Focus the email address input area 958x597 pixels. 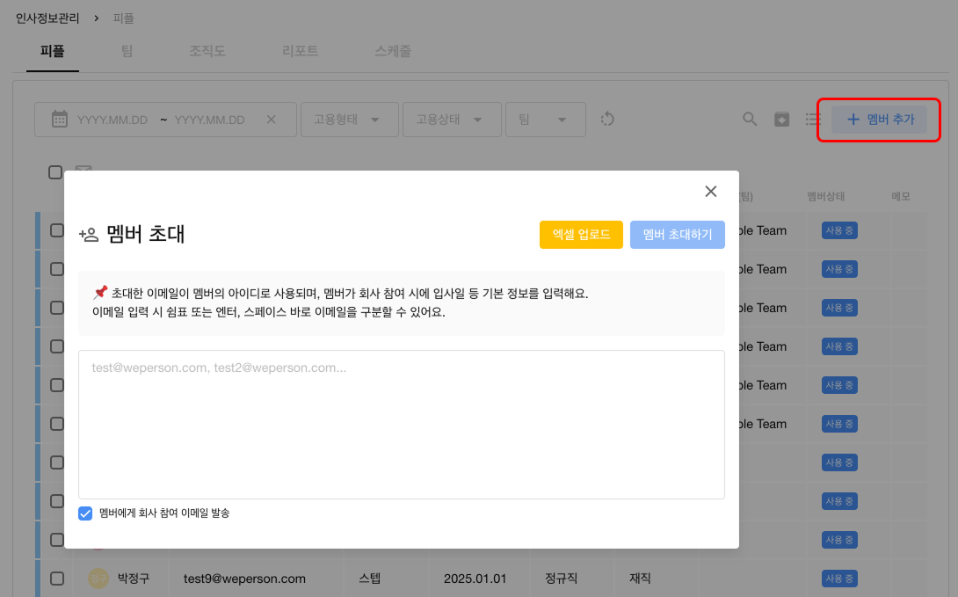click(x=402, y=425)
